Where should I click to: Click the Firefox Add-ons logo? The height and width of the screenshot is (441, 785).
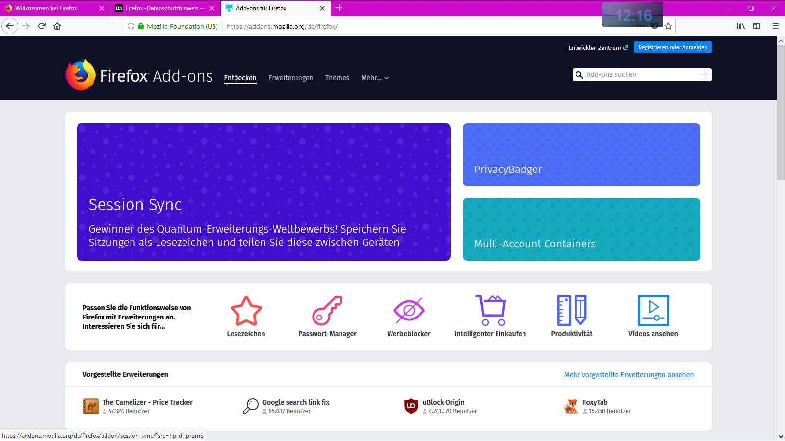click(x=139, y=75)
